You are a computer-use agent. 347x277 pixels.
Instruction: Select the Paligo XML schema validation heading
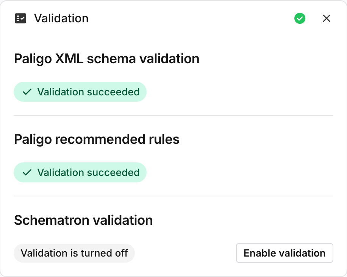tap(106, 59)
